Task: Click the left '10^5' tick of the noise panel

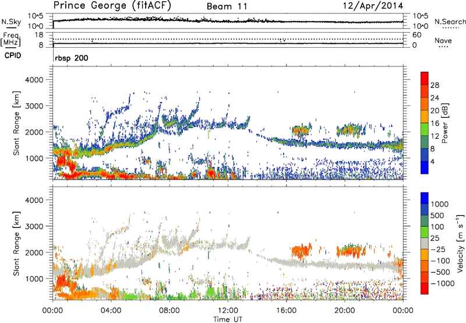Action: (x=36, y=16)
